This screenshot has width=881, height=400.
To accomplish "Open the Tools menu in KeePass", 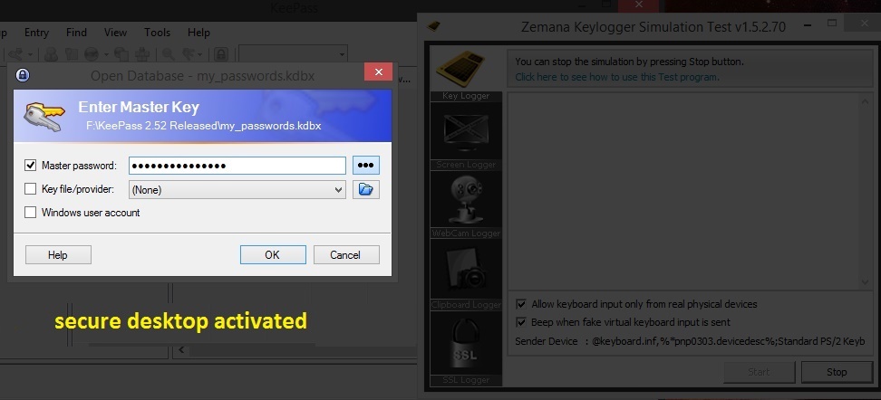I will [157, 33].
